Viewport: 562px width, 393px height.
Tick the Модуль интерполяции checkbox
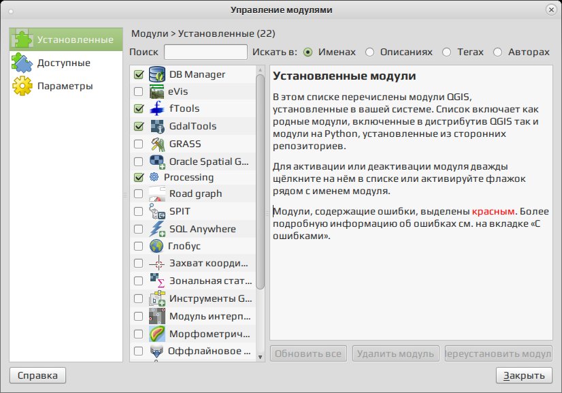[x=138, y=316]
